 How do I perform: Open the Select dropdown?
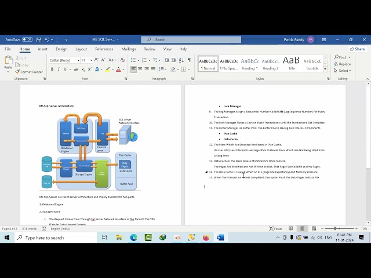[x=343, y=71]
